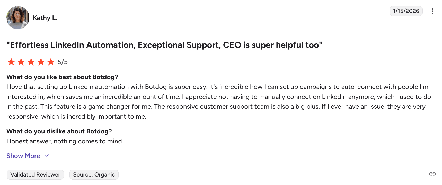Click the first red rating star

point(11,62)
